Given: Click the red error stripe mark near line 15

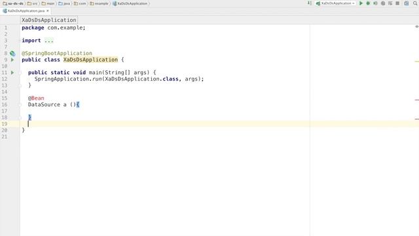Looking at the screenshot, I should coord(417,100).
